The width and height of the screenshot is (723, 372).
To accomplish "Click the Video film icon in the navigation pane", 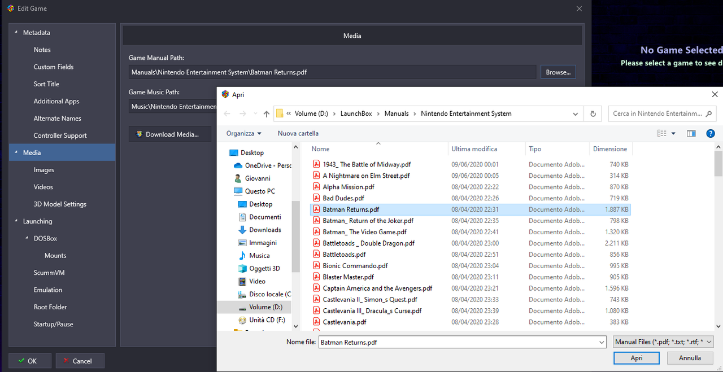I will [242, 281].
